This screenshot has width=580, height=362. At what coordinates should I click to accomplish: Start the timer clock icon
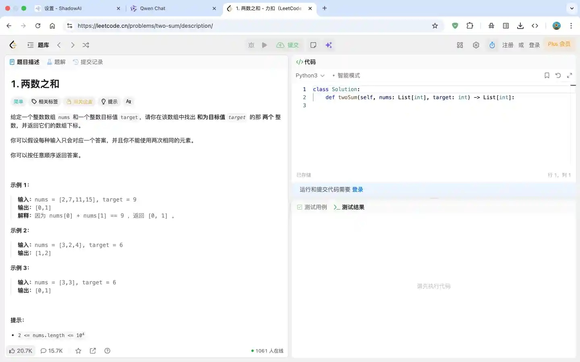pos(492,45)
